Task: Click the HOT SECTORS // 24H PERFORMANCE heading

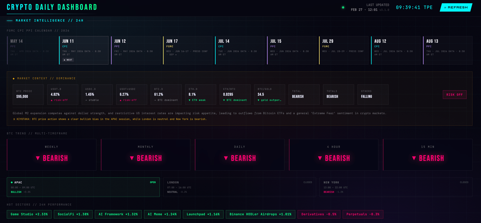Action: click(39, 205)
